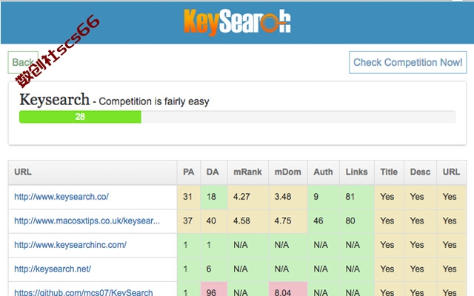
Task: Click the green difficulty score bar showing 28
Action: click(x=80, y=117)
